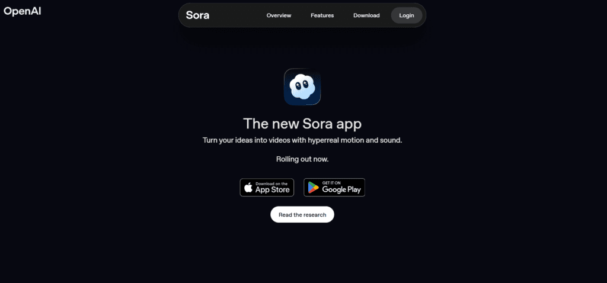
Task: Click the Google Play triangle logo
Action: tap(313, 188)
